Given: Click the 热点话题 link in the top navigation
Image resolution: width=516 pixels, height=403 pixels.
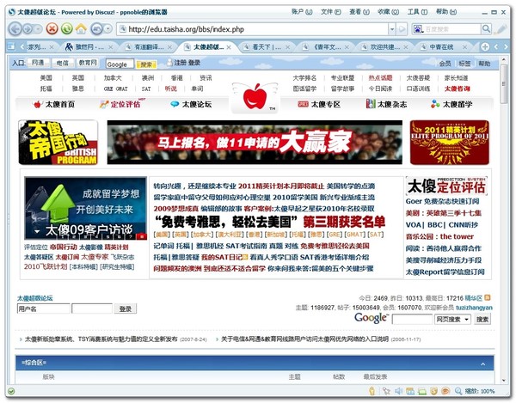Looking at the screenshot, I should [380, 78].
